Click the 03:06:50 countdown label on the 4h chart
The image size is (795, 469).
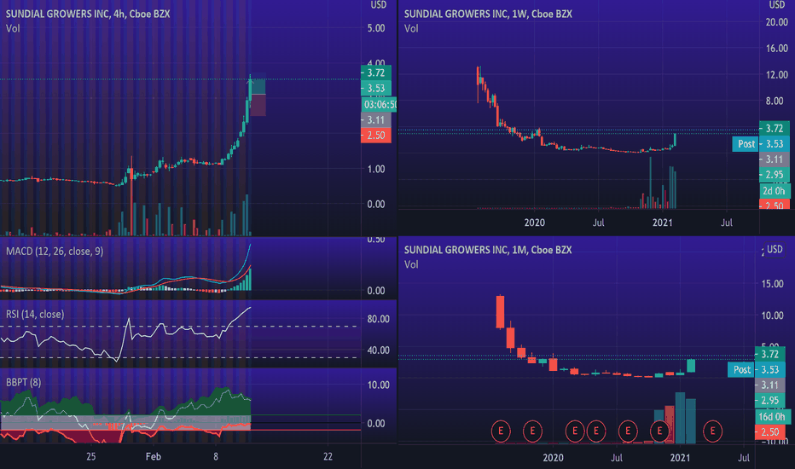click(x=380, y=104)
